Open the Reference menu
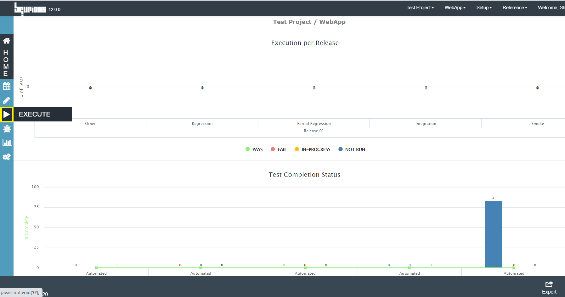 coord(515,8)
